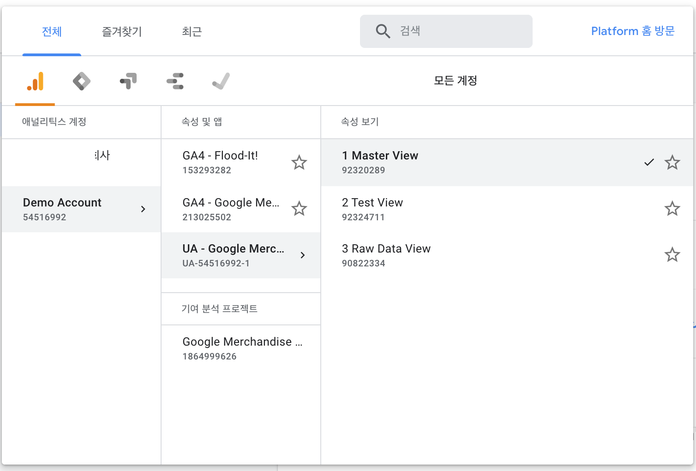
Task: Select the Surveys checkmark product icon
Action: tap(221, 81)
